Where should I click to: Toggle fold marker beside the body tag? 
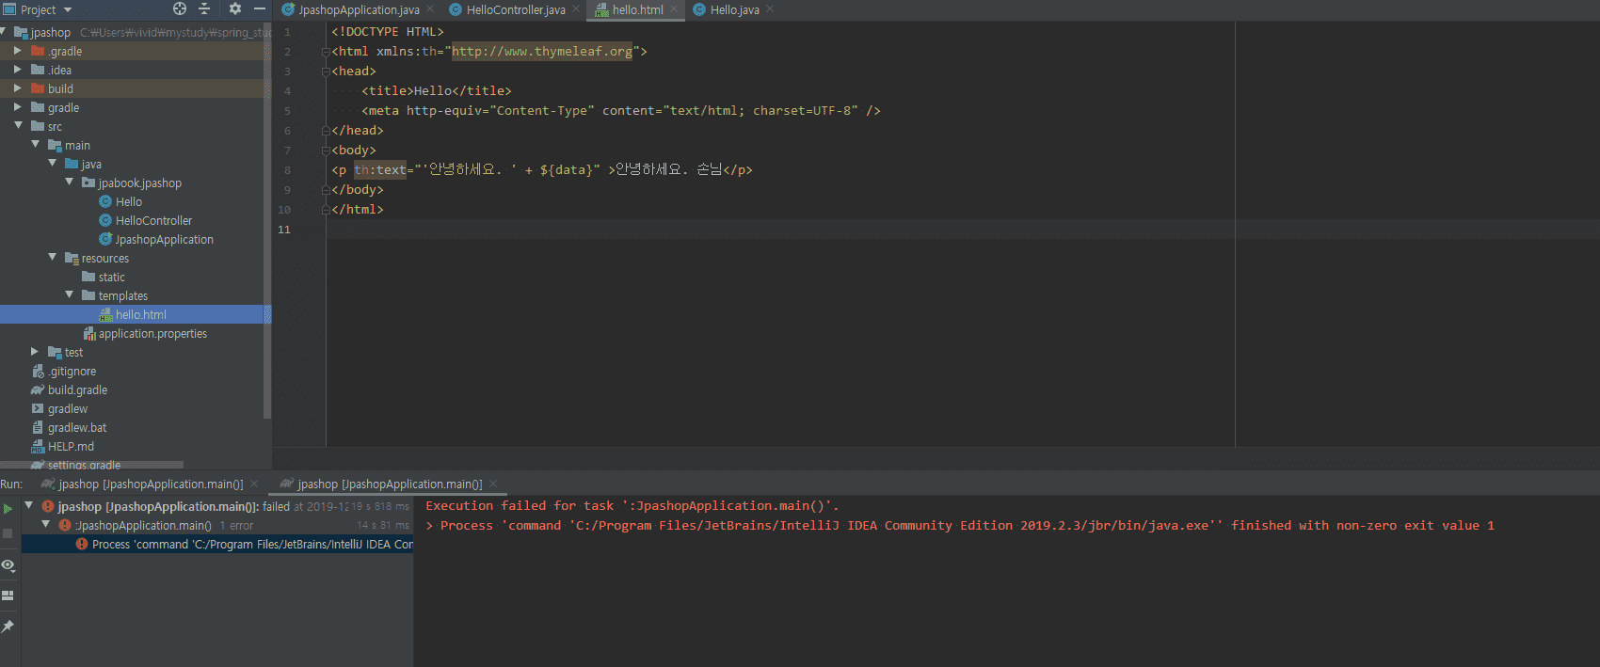[x=326, y=151]
